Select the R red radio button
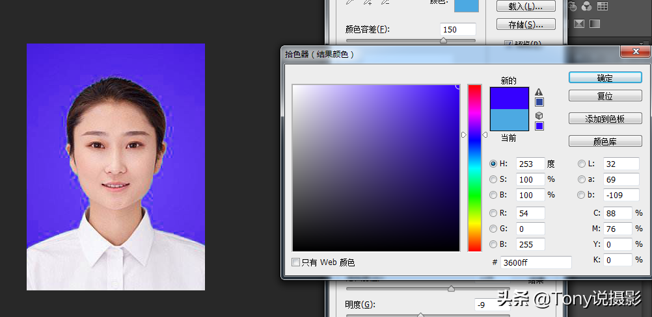This screenshot has width=652, height=317. pos(493,213)
